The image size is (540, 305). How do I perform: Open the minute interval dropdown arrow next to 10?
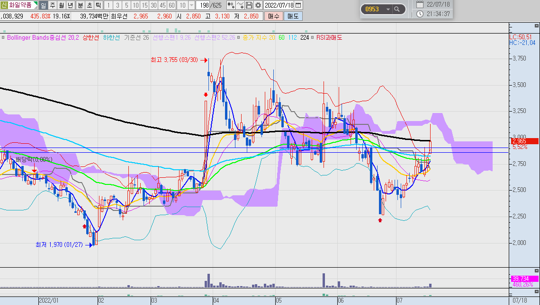coord(192,5)
